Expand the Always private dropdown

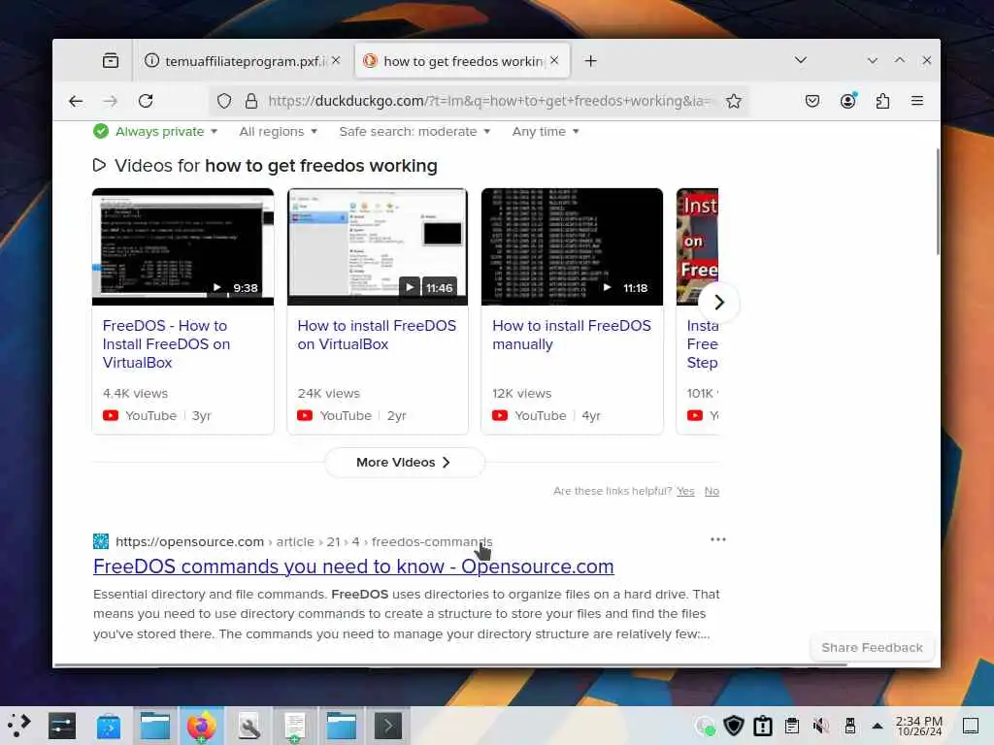pyautogui.click(x=156, y=131)
